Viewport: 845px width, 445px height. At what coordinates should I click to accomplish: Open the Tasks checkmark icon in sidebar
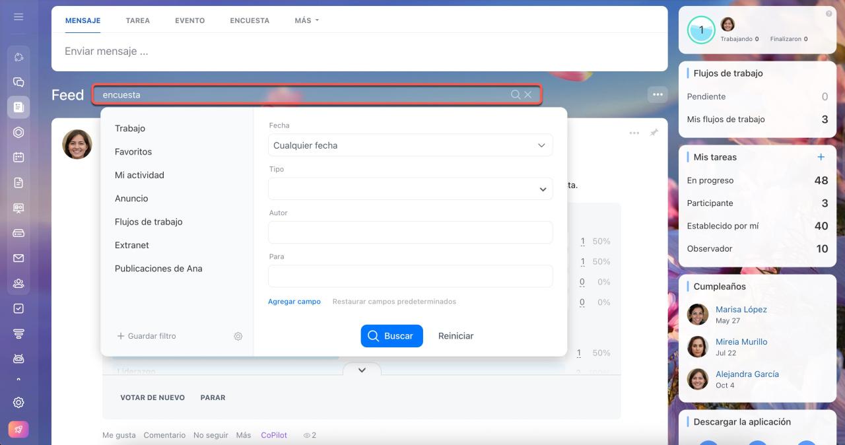(x=18, y=308)
